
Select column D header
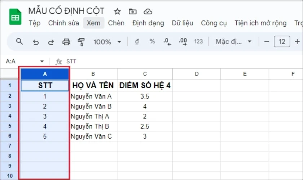coord(197,74)
